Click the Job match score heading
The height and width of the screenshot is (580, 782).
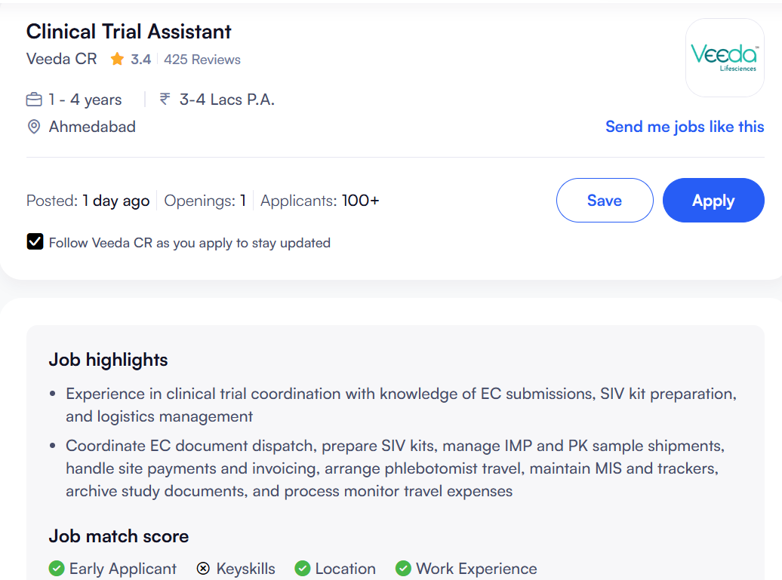click(119, 536)
